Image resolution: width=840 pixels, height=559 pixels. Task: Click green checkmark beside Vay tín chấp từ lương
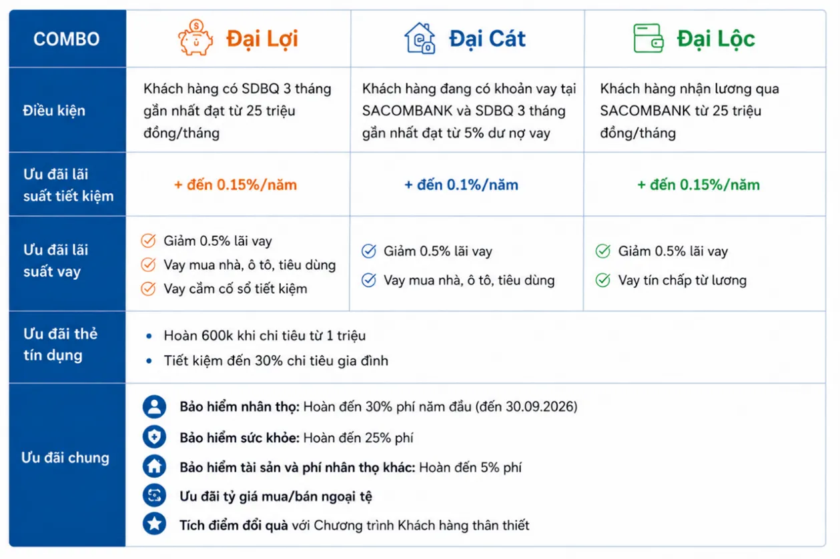(x=602, y=280)
